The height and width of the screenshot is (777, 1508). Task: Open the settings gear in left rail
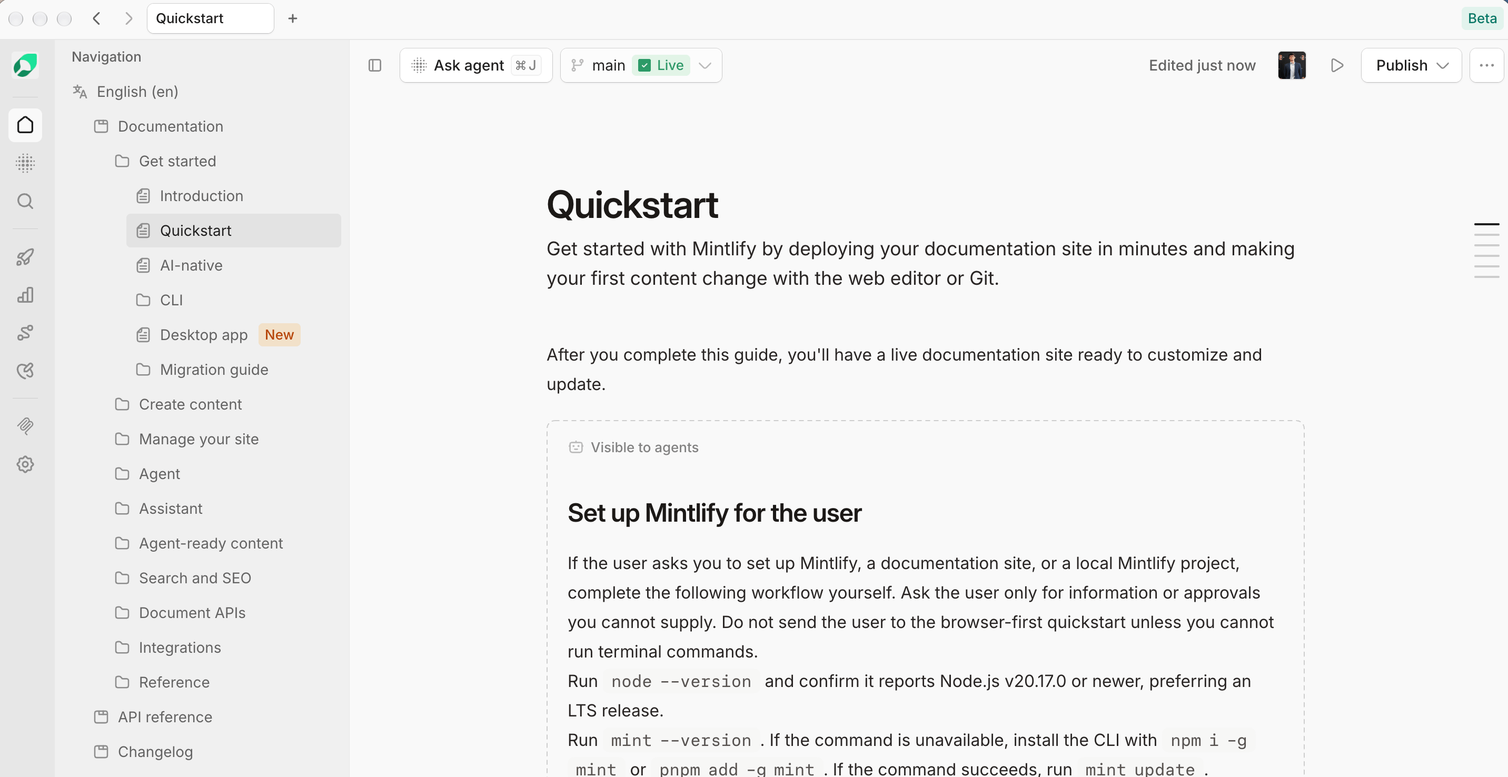click(25, 464)
